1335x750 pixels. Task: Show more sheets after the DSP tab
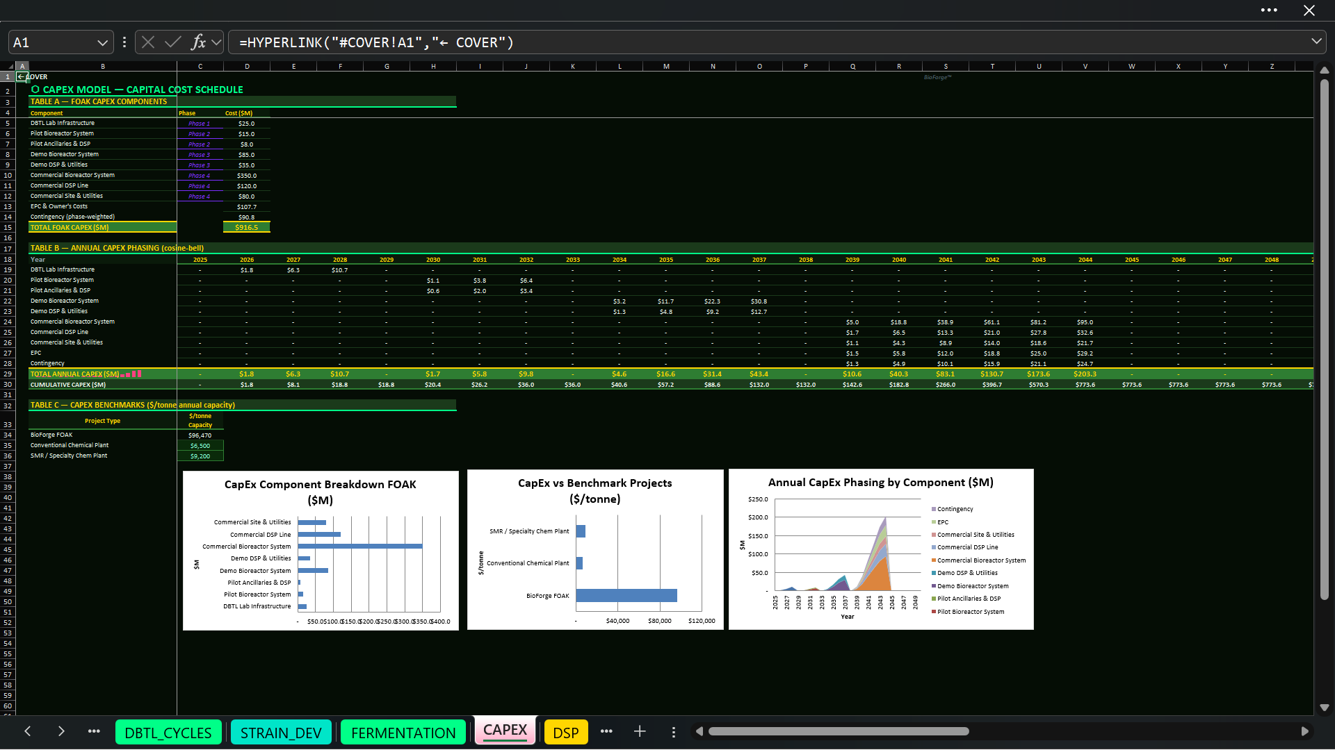(x=606, y=731)
